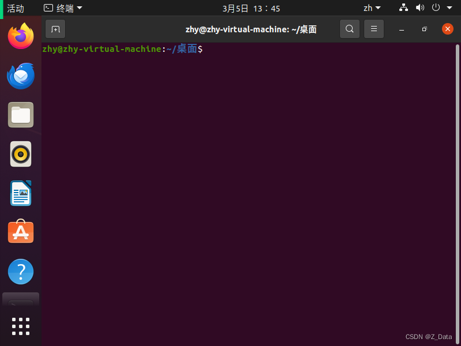
Task: Open Ubuntu Software store
Action: coord(20,232)
